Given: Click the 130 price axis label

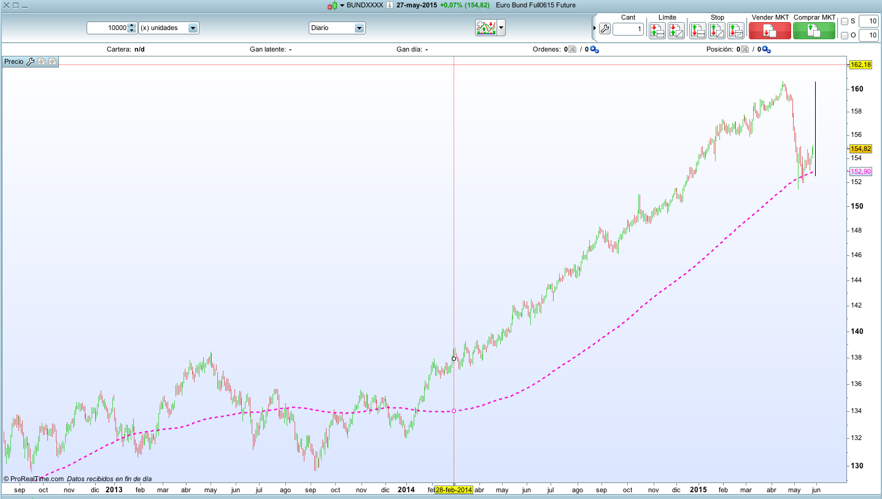Looking at the screenshot, I should click(x=857, y=466).
